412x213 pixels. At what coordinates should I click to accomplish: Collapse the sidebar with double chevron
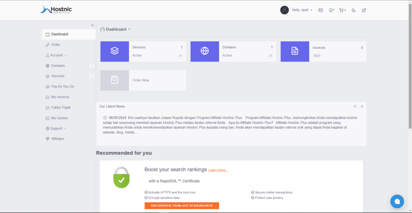(93, 25)
